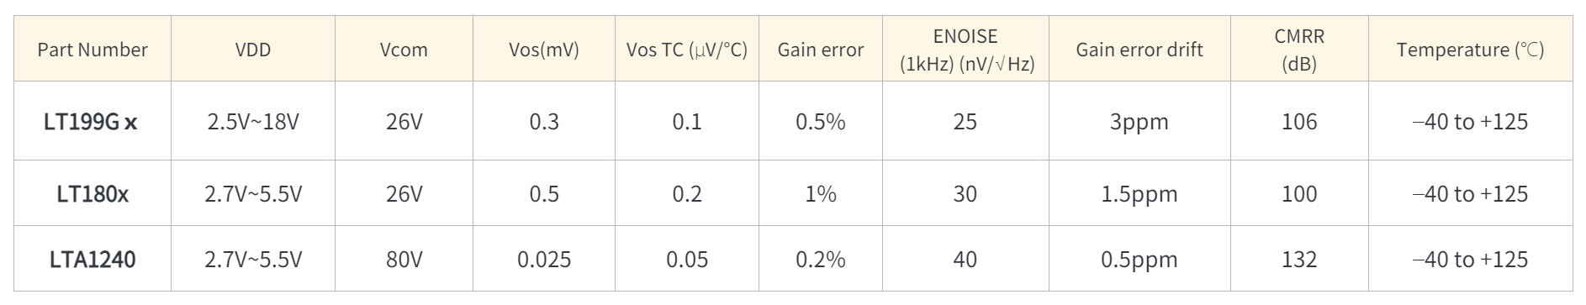This screenshot has height=305, width=1586.
Task: Click the 0.025 Vos value
Action: (544, 260)
